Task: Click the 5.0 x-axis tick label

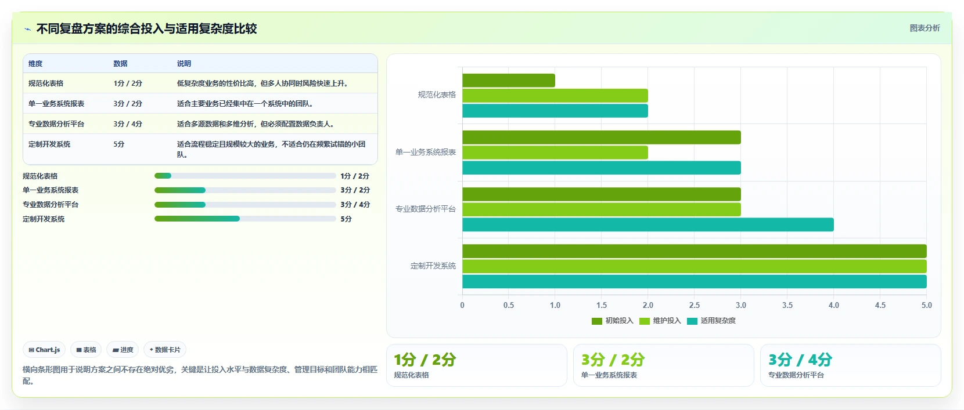Action: pos(927,305)
